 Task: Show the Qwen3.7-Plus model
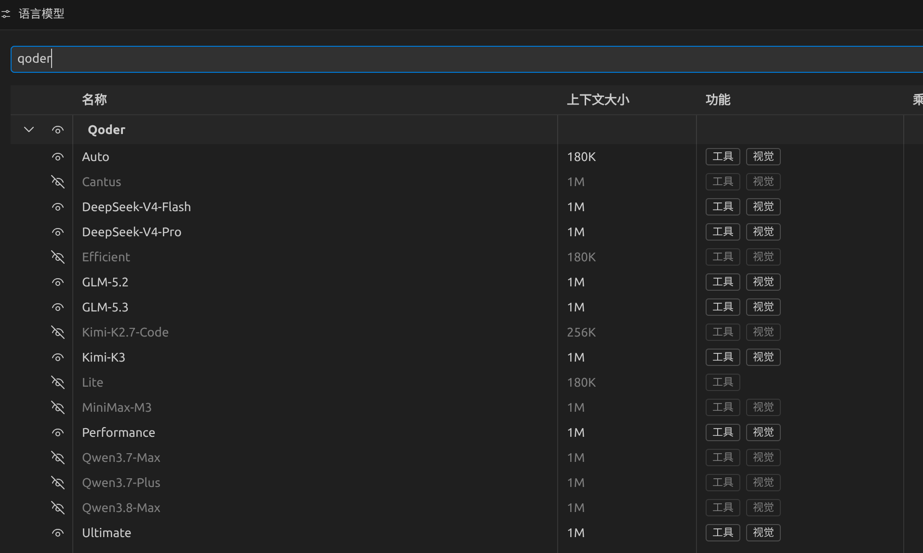[58, 483]
